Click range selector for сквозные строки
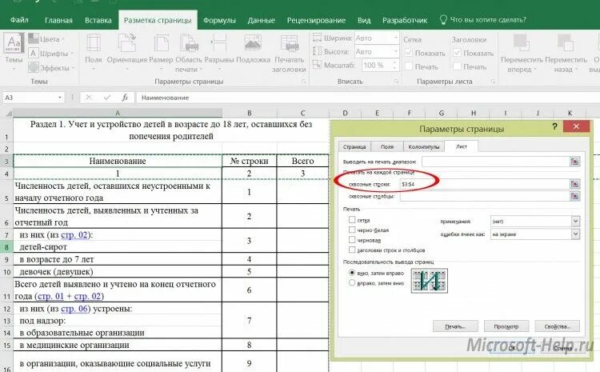 tap(574, 184)
